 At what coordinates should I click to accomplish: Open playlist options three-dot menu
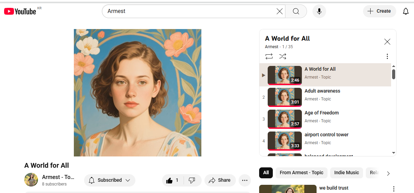click(x=387, y=56)
